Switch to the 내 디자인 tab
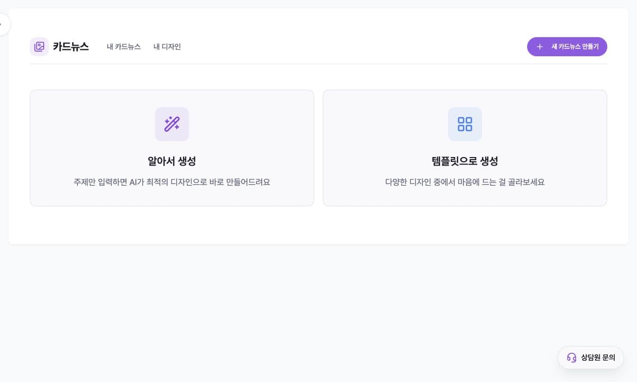This screenshot has height=382, width=637. pos(167,47)
